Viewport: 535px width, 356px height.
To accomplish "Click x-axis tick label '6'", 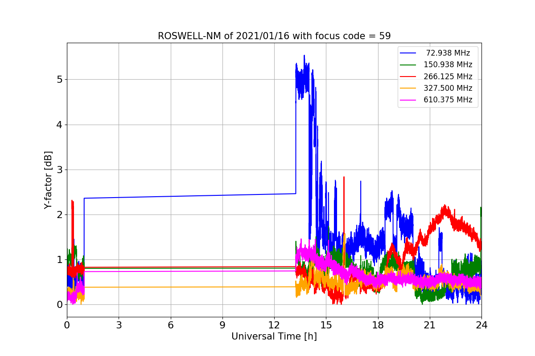I will [x=171, y=325].
